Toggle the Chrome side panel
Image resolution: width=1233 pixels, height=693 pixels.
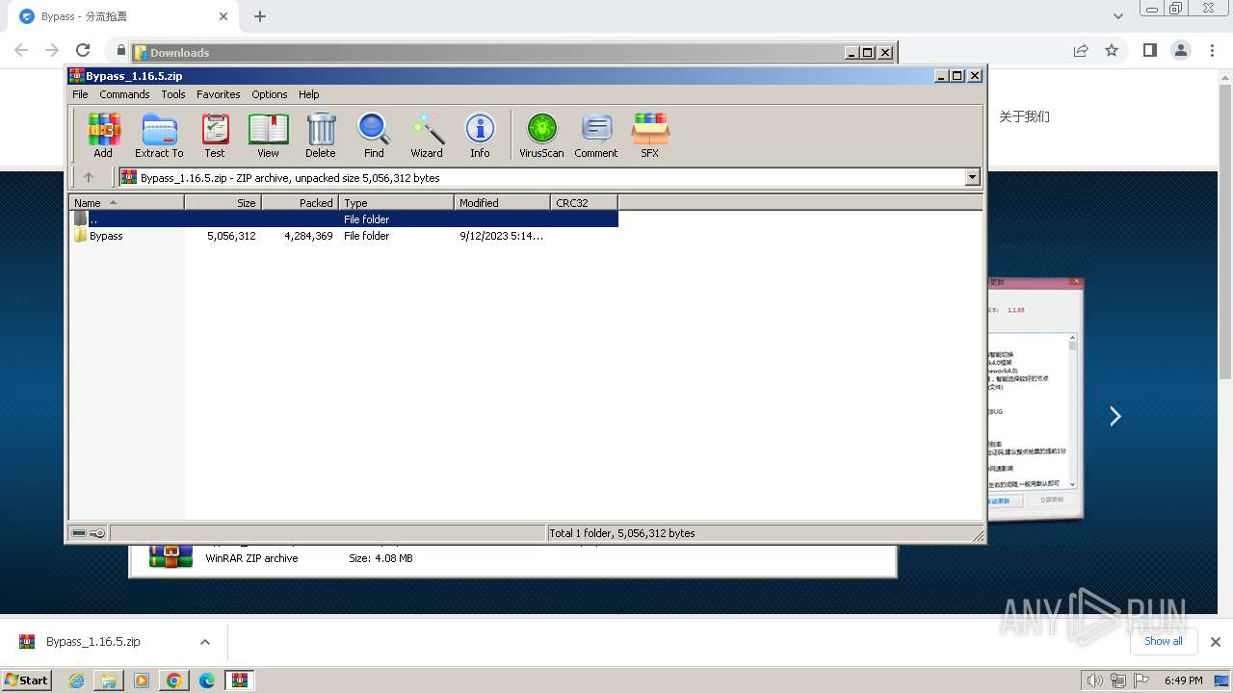click(x=1149, y=50)
